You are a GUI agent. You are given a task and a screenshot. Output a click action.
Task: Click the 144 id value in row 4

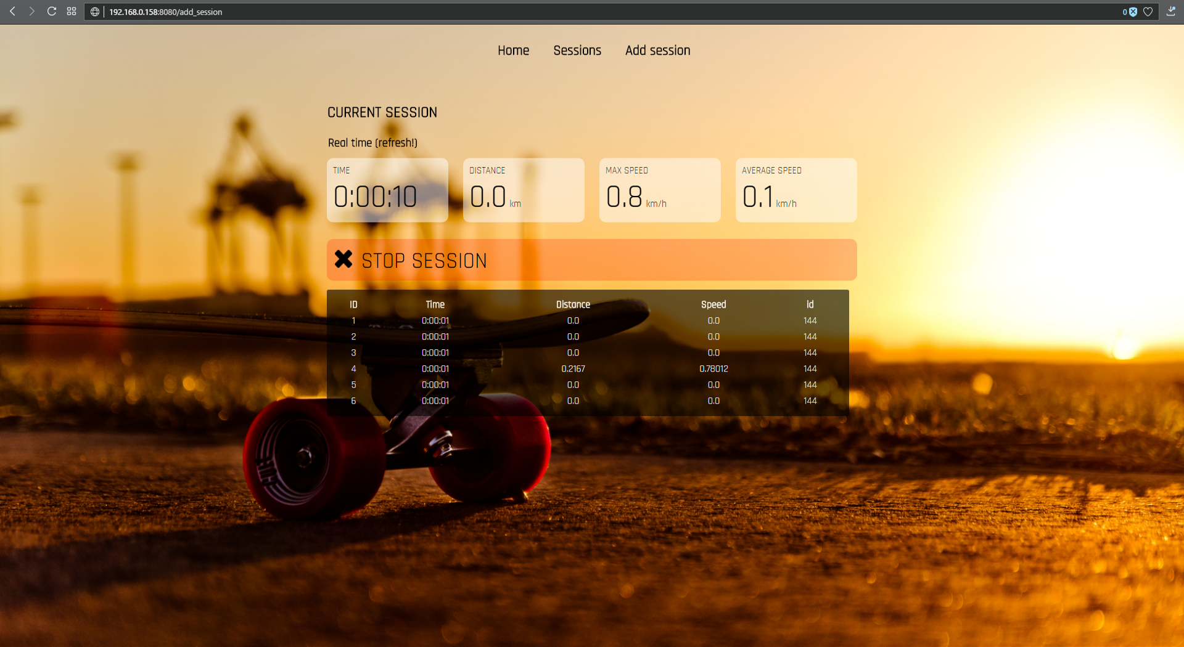pyautogui.click(x=810, y=368)
